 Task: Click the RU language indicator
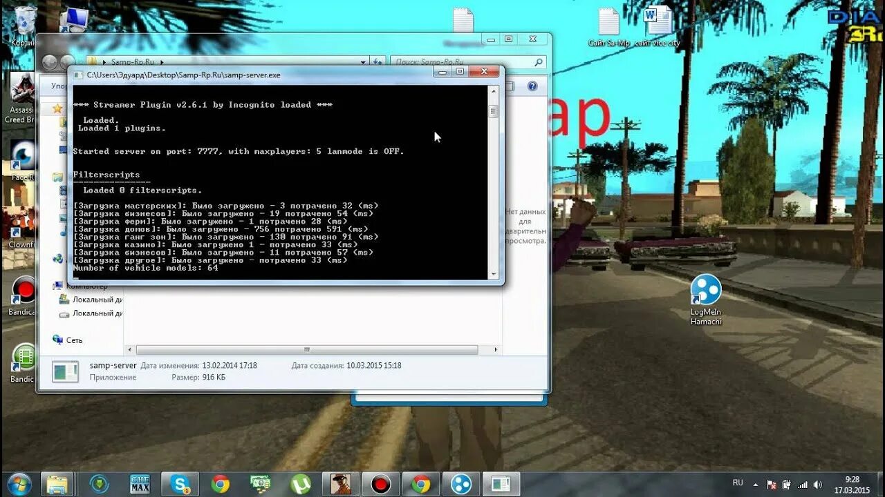738,483
